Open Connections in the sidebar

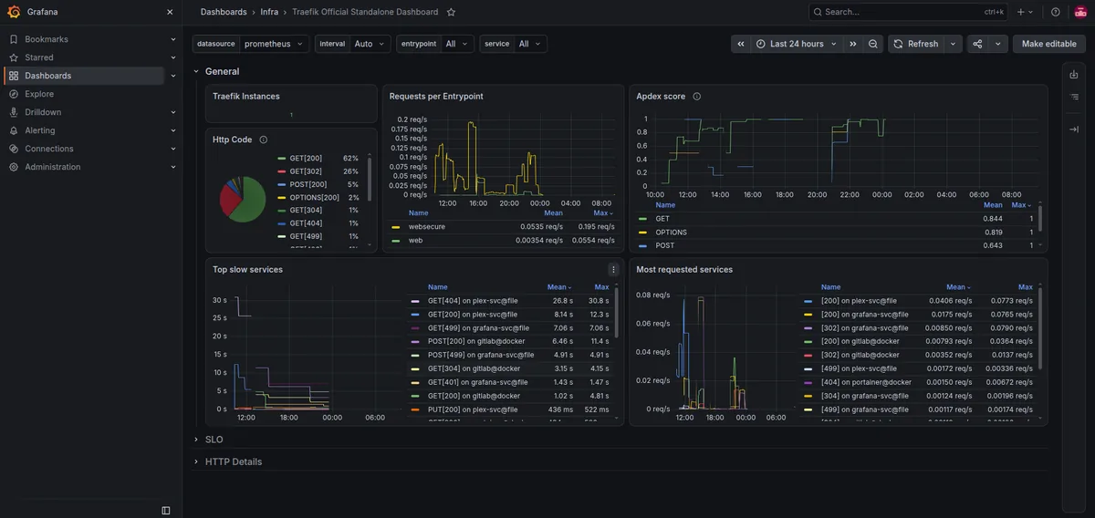tap(49, 149)
